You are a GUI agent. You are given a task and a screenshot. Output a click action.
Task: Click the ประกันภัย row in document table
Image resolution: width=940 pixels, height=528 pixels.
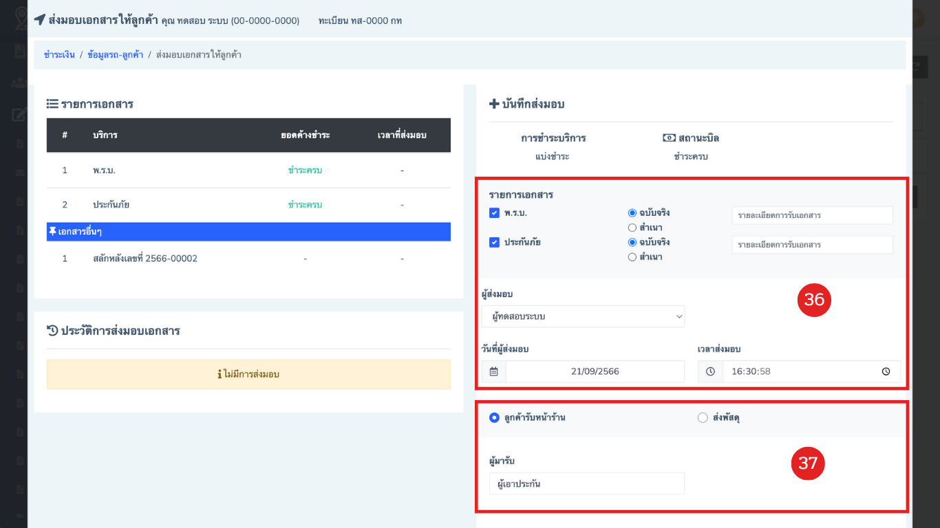[248, 205]
